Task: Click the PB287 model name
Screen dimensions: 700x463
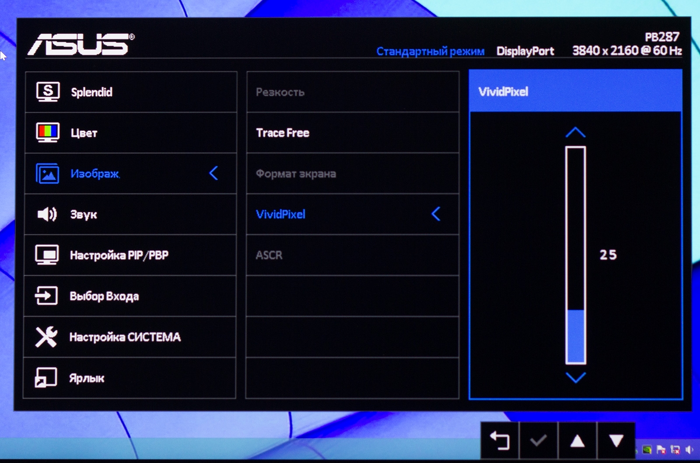Action: pos(662,37)
